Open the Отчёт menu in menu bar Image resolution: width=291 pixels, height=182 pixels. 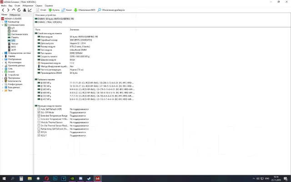coord(17,5)
